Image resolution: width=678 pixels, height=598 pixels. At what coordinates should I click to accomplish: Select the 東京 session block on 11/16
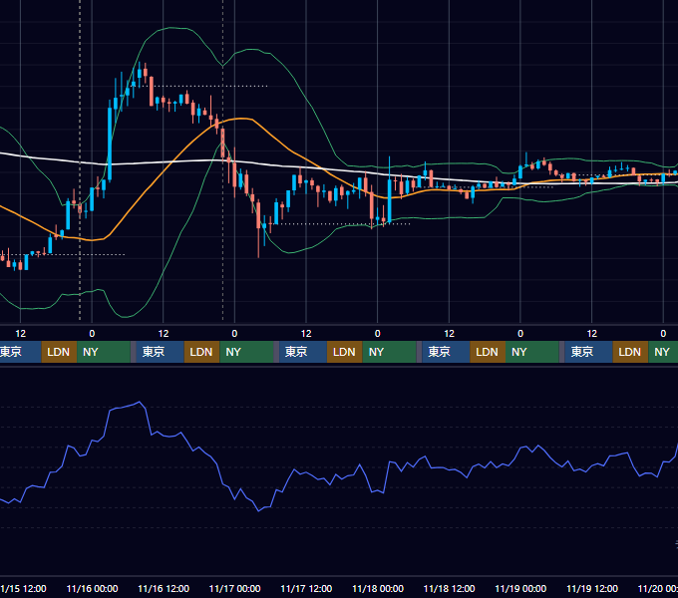tap(160, 352)
